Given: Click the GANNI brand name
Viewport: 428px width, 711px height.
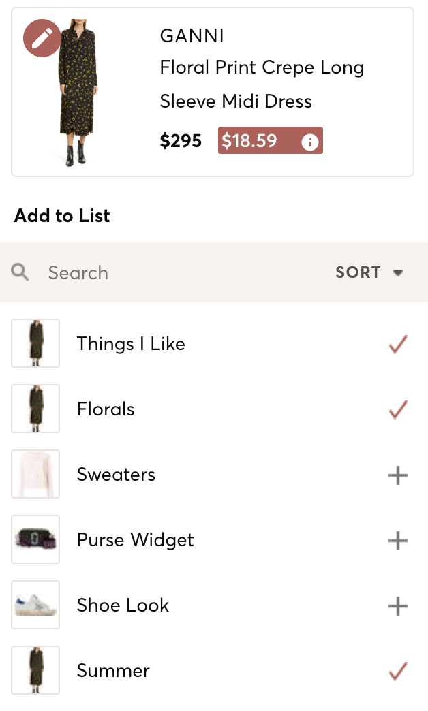Looking at the screenshot, I should [x=192, y=35].
